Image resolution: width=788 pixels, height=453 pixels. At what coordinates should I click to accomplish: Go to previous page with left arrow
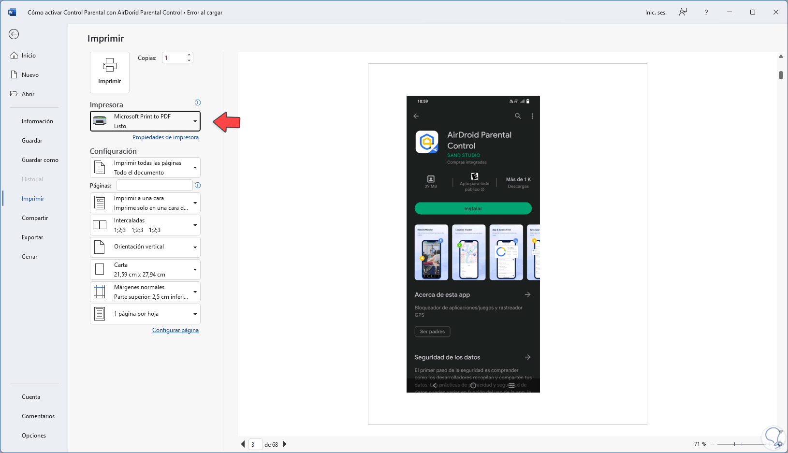pos(243,444)
